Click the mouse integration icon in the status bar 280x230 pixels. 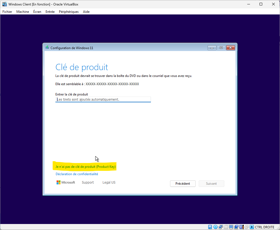click(x=247, y=227)
